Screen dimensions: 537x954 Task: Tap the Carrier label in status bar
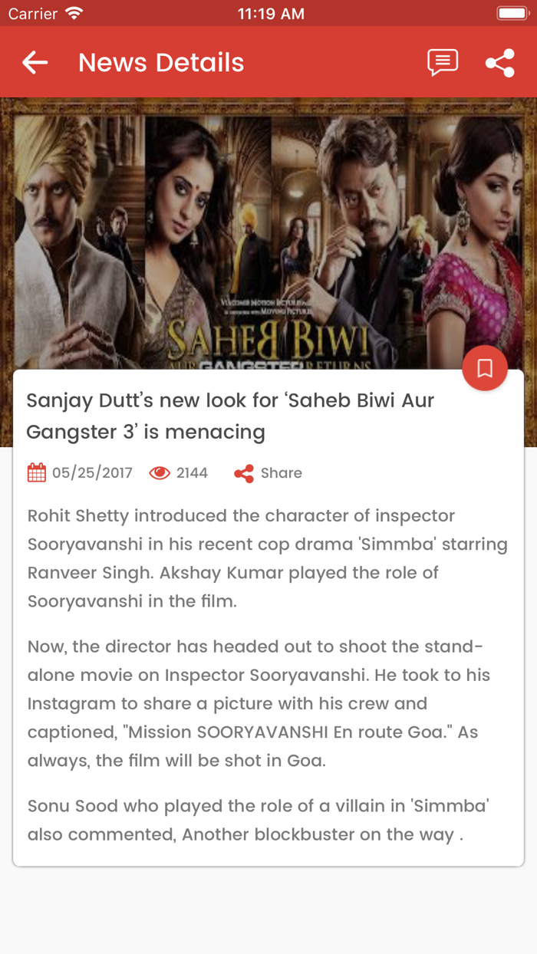pyautogui.click(x=33, y=13)
